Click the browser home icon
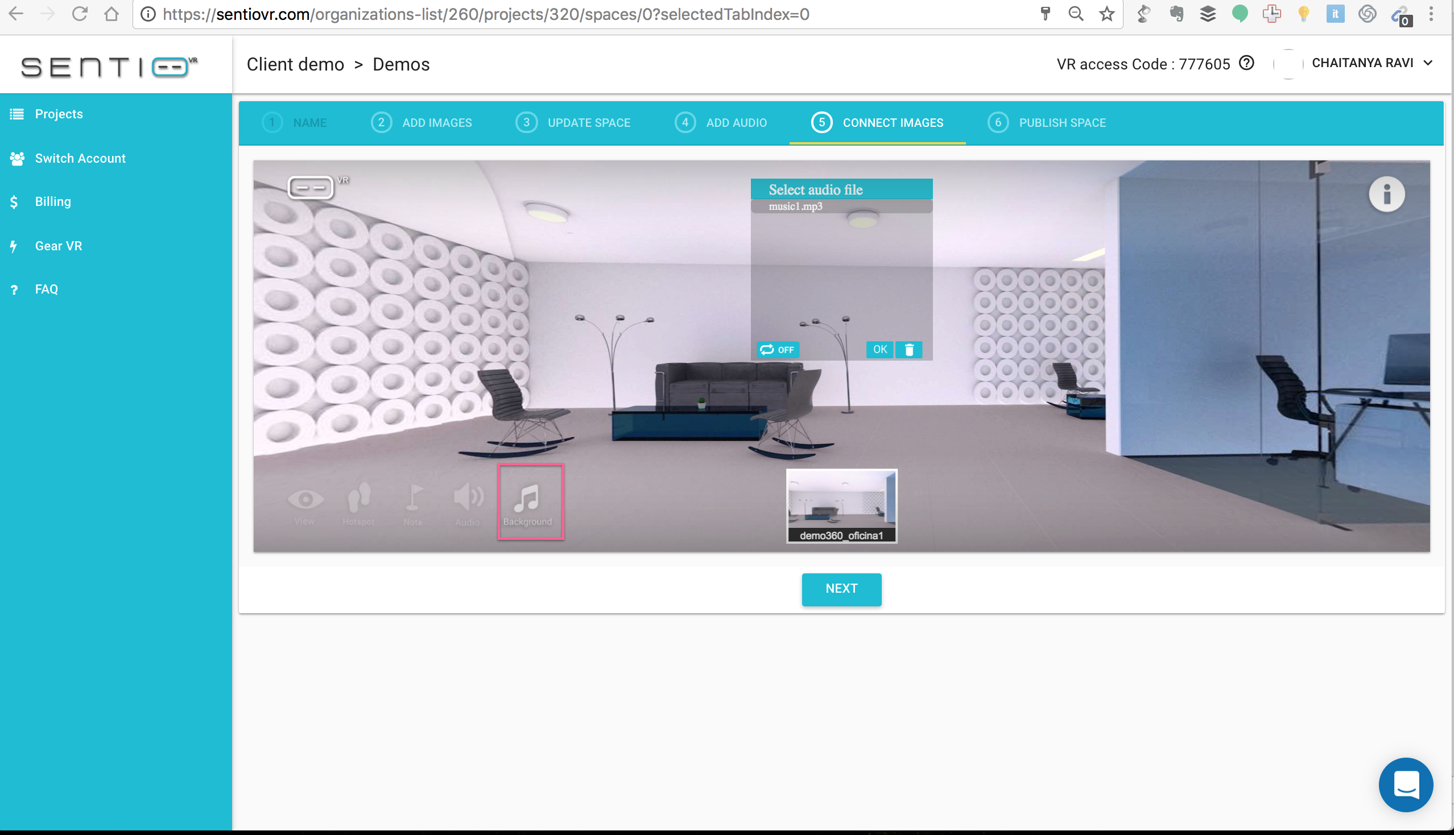This screenshot has width=1454, height=835. [x=112, y=14]
